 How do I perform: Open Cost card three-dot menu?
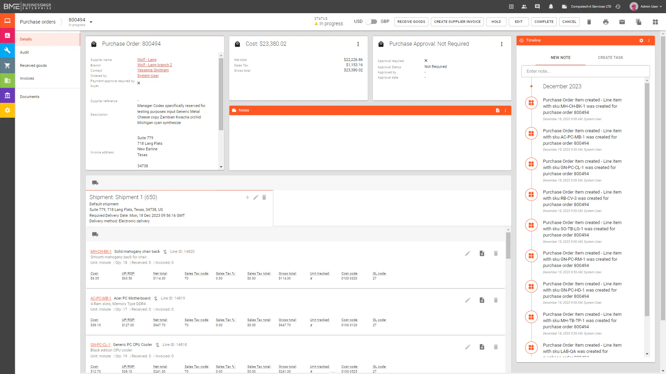[358, 44]
